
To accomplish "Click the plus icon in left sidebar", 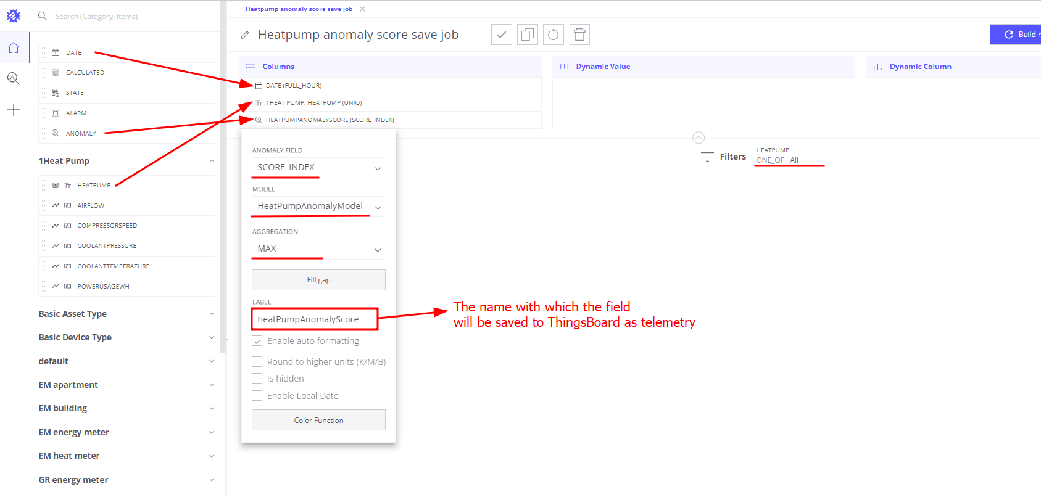I will coord(14,110).
